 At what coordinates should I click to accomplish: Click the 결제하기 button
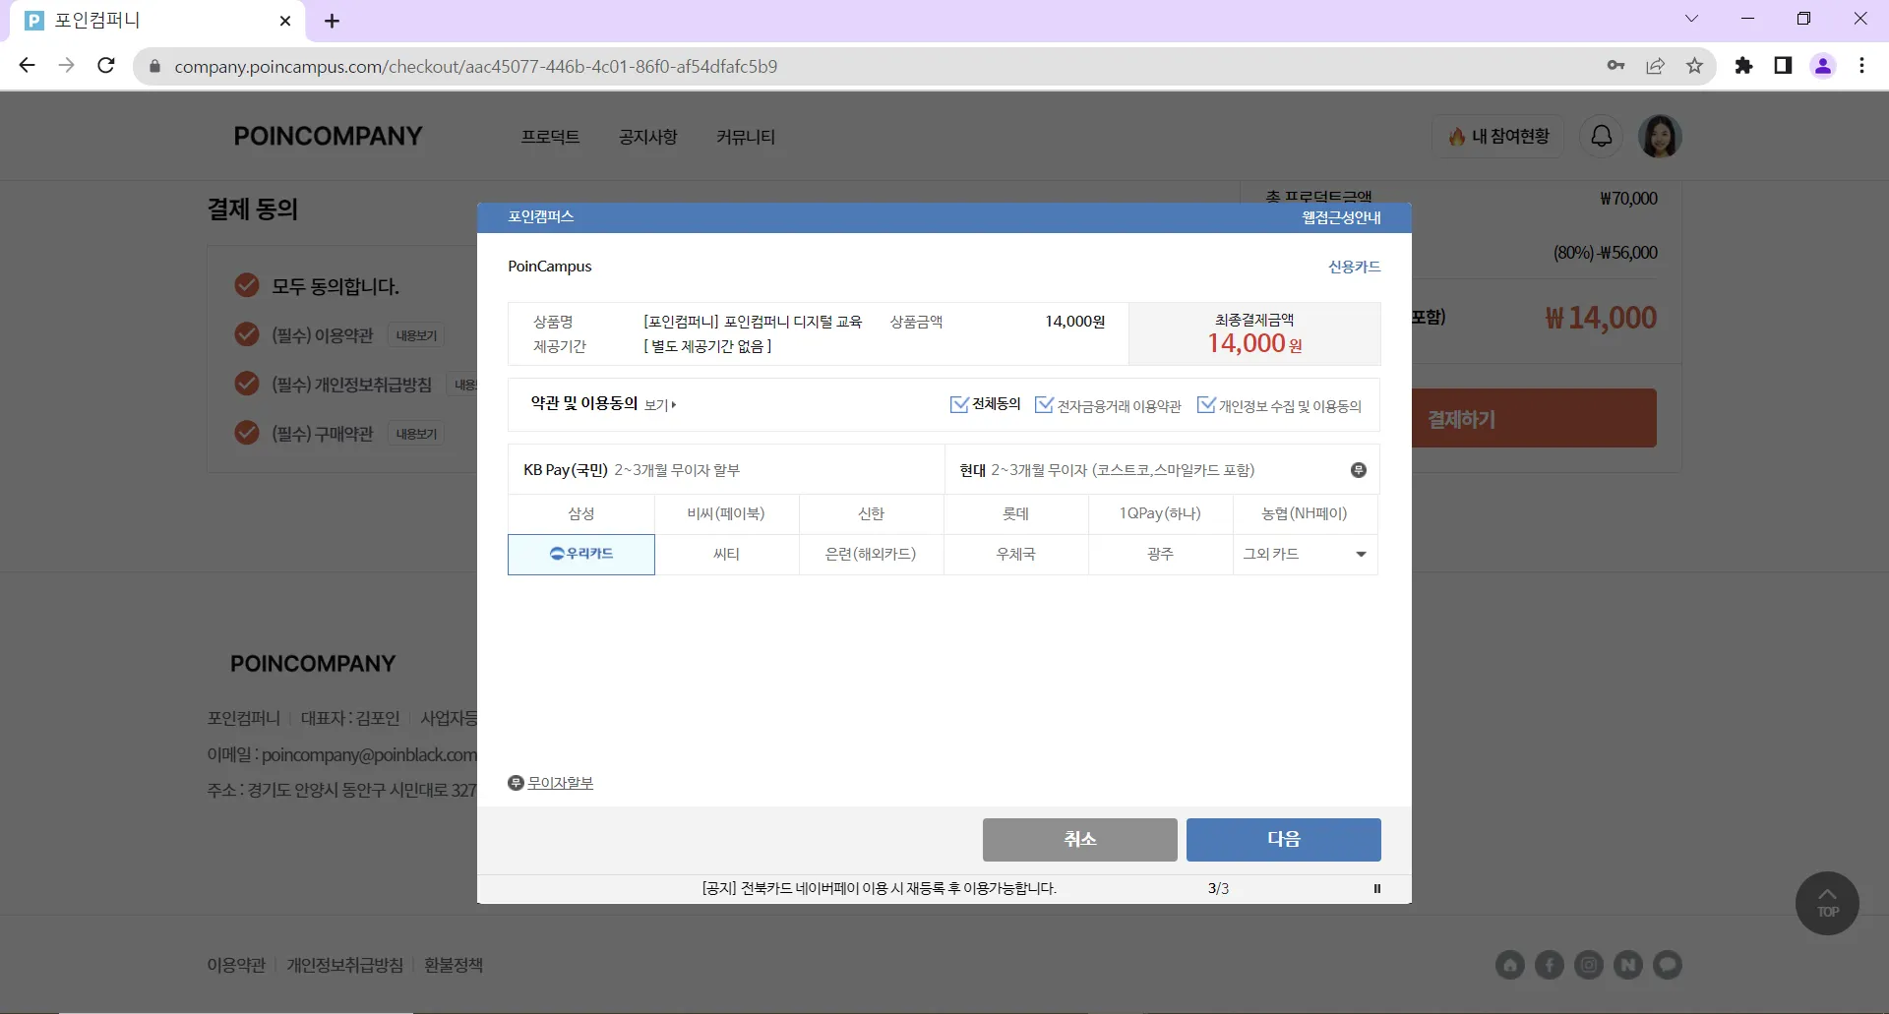[1534, 418]
